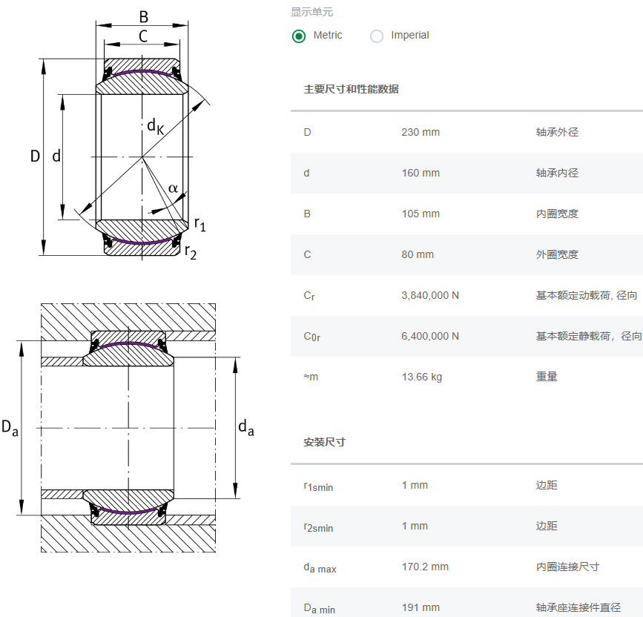Click the 'r2smin' parameter label
Image resolution: width=643 pixels, height=617 pixels.
(318, 527)
